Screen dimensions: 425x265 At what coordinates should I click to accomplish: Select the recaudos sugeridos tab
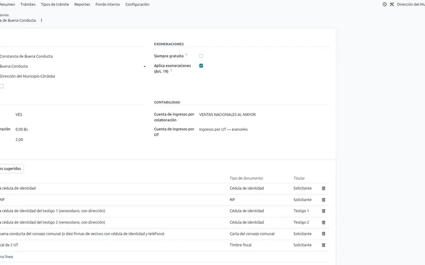coord(11,169)
